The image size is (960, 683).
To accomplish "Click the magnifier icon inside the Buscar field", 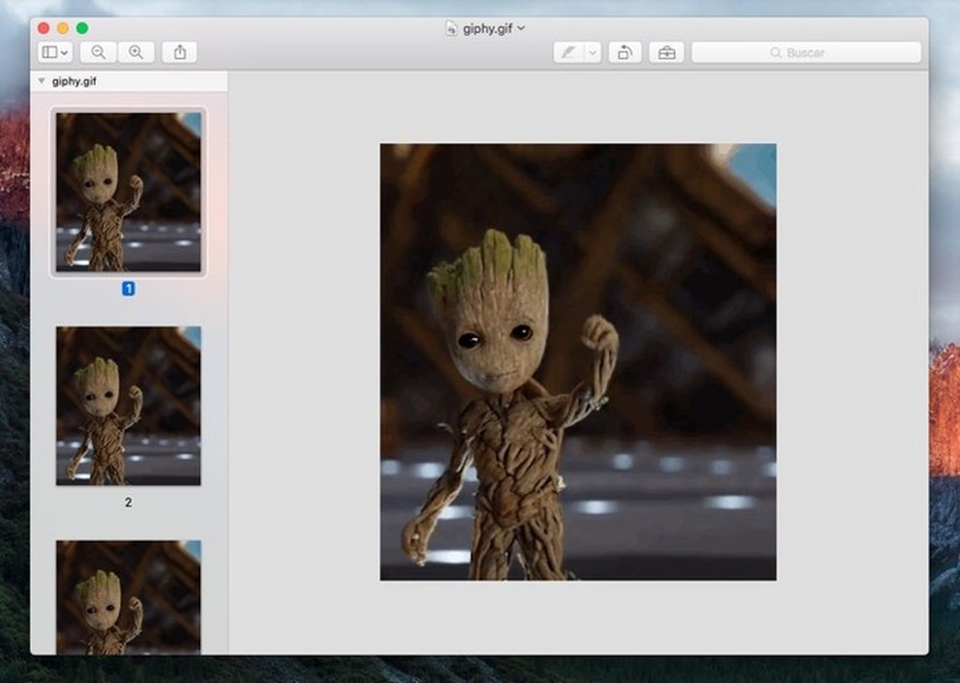I will pos(776,52).
